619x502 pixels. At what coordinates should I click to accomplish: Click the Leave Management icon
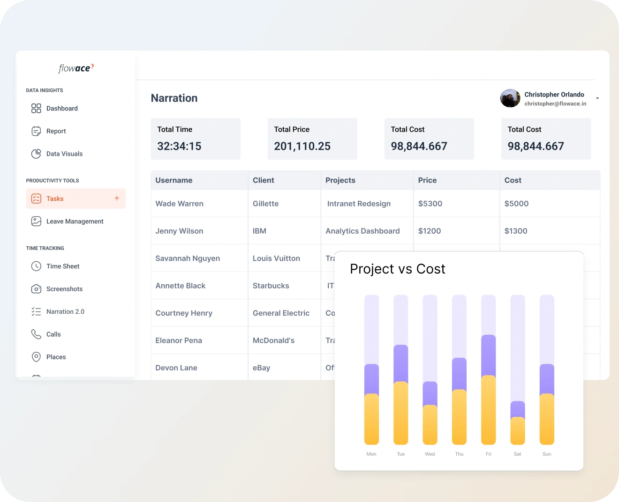pyautogui.click(x=36, y=221)
